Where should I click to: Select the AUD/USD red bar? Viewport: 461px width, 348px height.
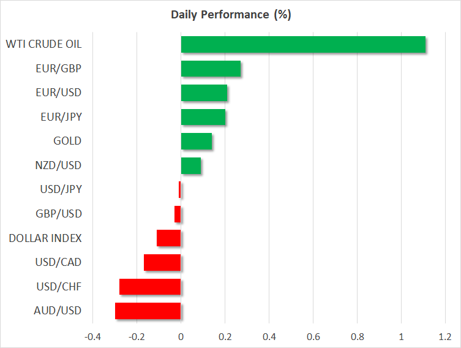click(x=148, y=311)
